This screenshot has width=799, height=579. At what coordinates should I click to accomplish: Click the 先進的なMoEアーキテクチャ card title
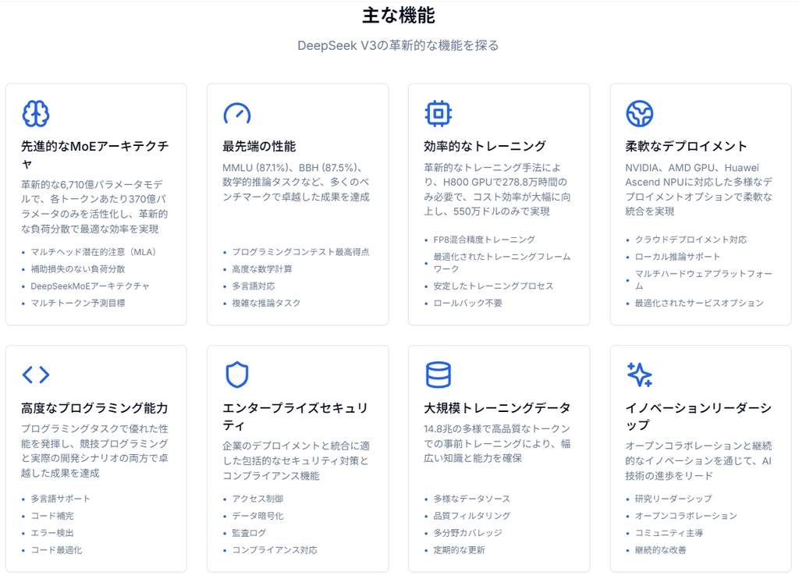[94, 155]
